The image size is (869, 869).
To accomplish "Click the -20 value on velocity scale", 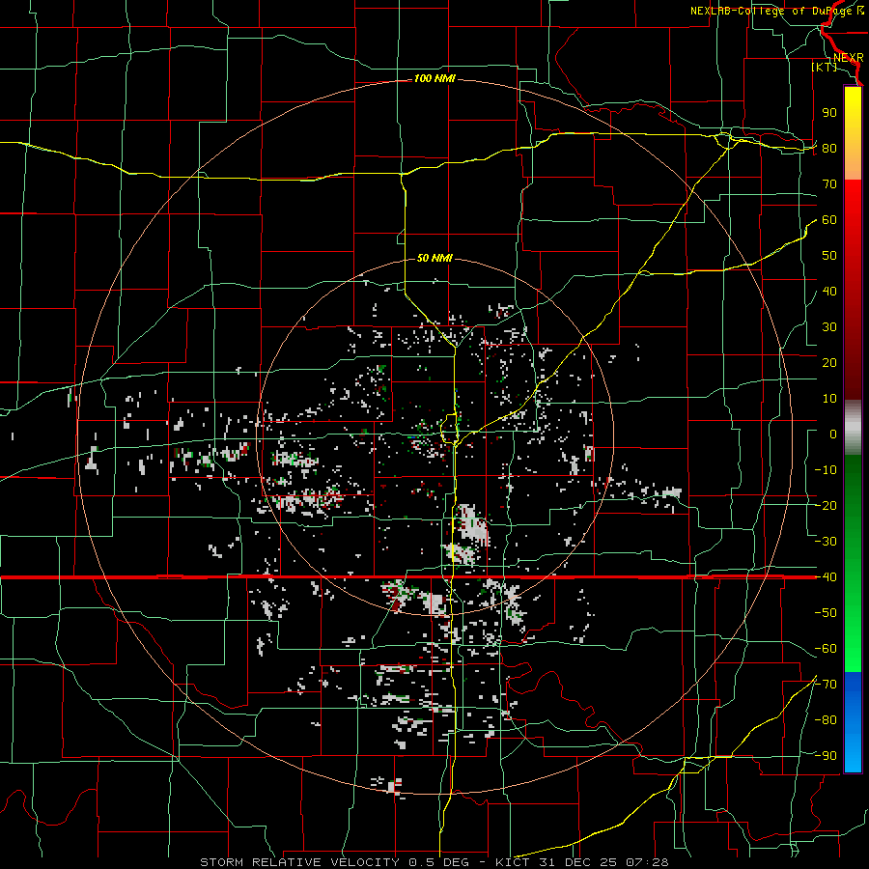I will tap(826, 506).
